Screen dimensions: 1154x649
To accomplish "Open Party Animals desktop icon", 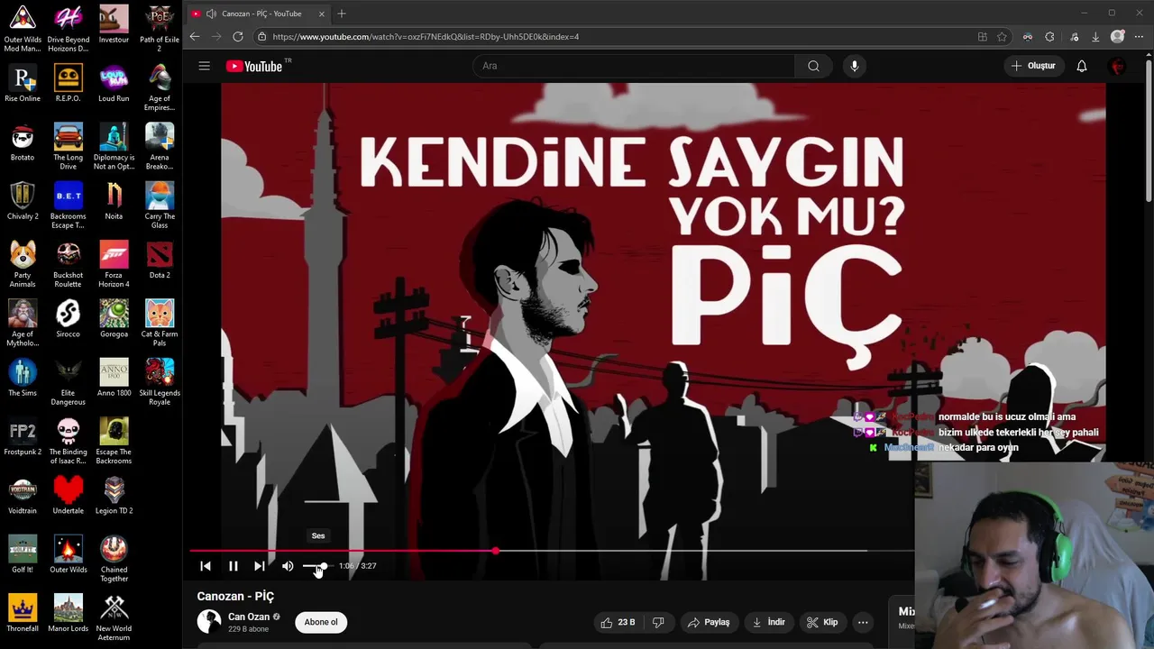I will pyautogui.click(x=23, y=264).
